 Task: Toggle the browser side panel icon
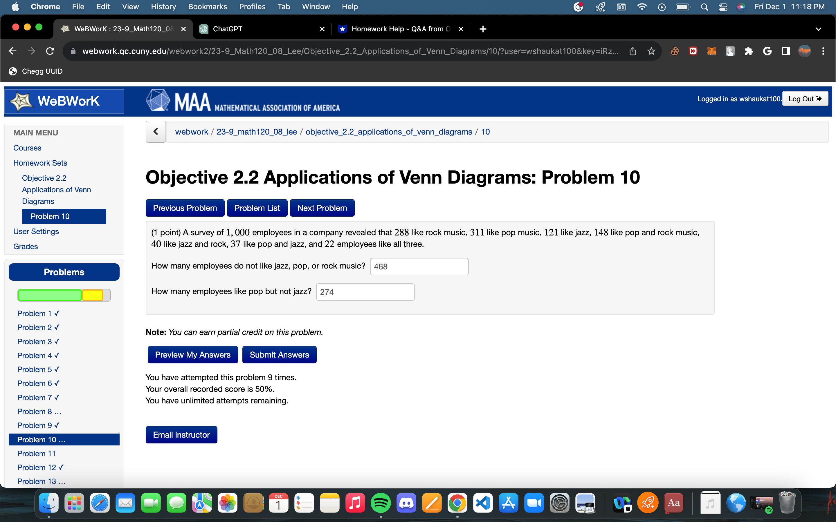786,51
